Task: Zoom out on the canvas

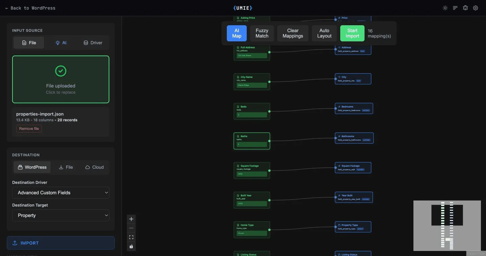Action: pos(131,228)
